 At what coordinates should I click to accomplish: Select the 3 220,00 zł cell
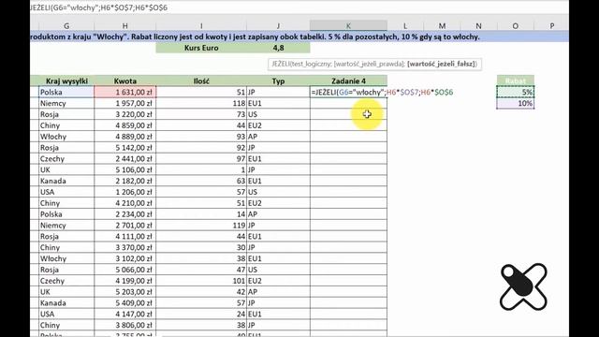pyautogui.click(x=124, y=114)
